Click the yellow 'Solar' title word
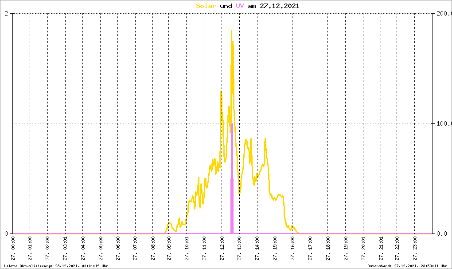 (x=206, y=6)
